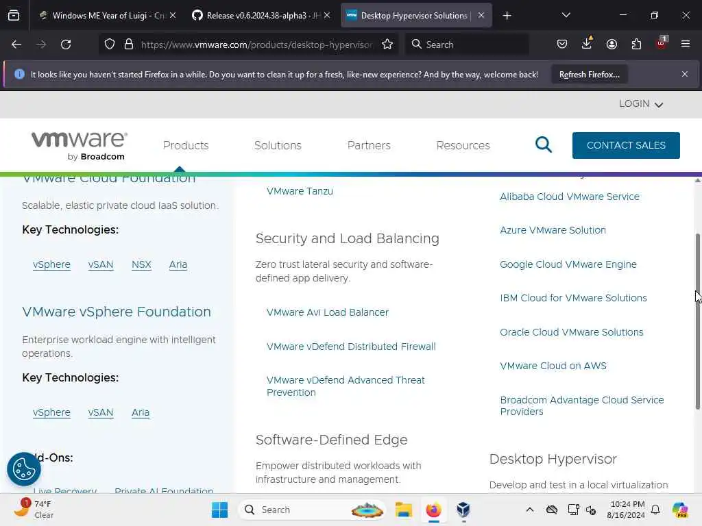Open the Partners menu
This screenshot has width=702, height=526.
coord(369,145)
